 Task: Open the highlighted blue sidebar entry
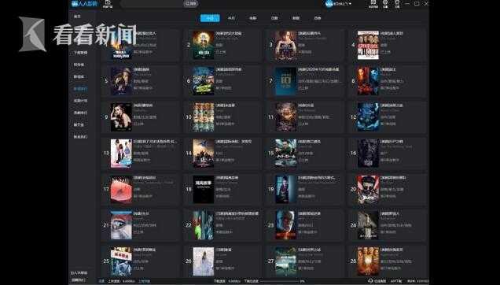pos(80,89)
